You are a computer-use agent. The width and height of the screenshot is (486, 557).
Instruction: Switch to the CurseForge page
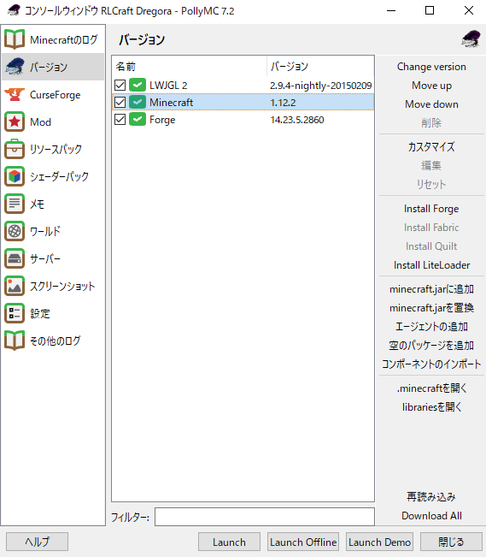point(55,95)
